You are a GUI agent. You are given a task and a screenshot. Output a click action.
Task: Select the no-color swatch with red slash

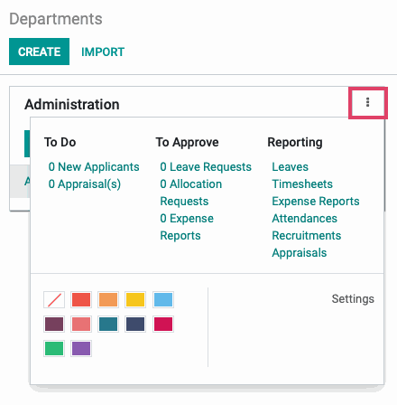54,299
